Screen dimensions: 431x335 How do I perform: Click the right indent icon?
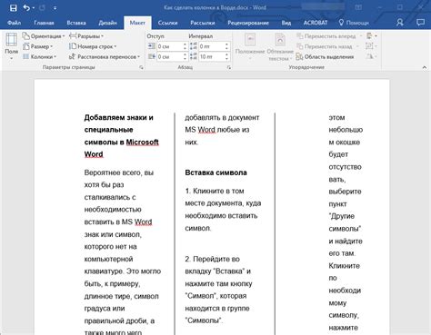point(152,56)
